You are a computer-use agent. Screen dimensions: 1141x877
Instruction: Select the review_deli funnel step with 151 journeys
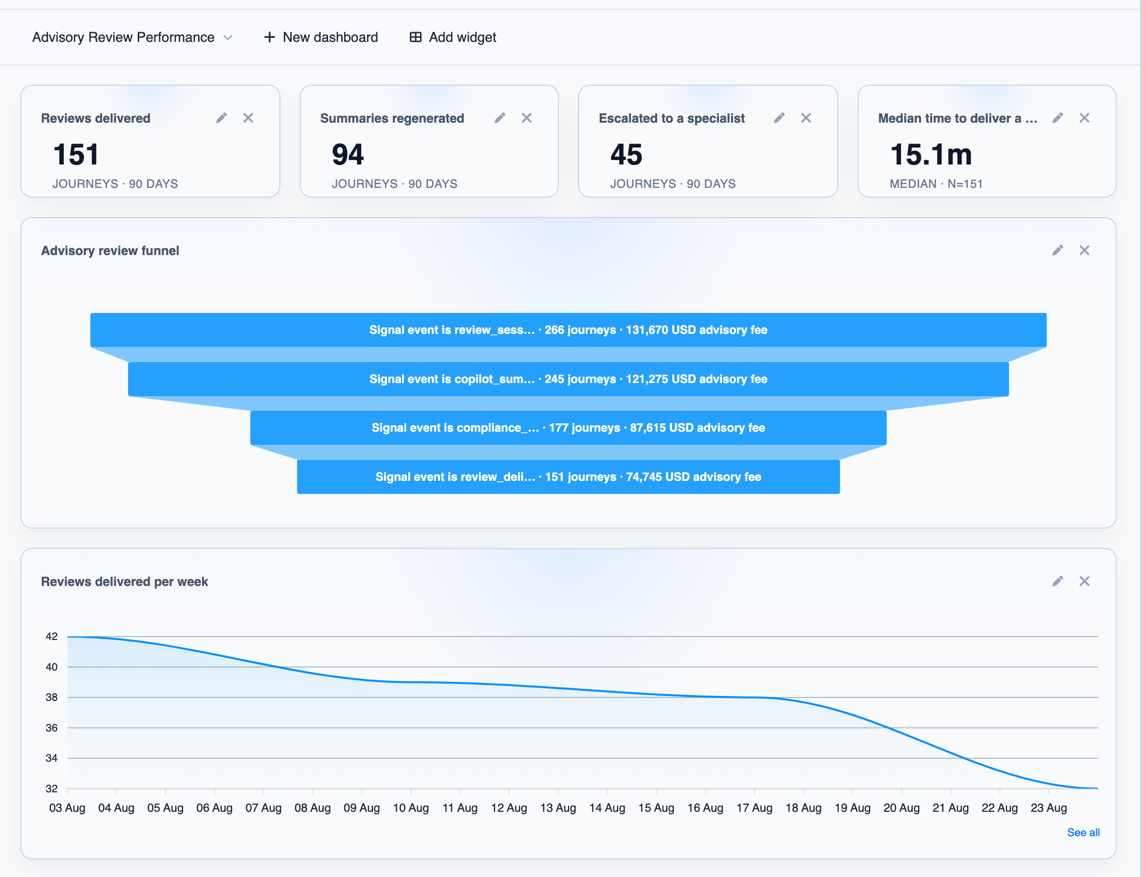(568, 476)
